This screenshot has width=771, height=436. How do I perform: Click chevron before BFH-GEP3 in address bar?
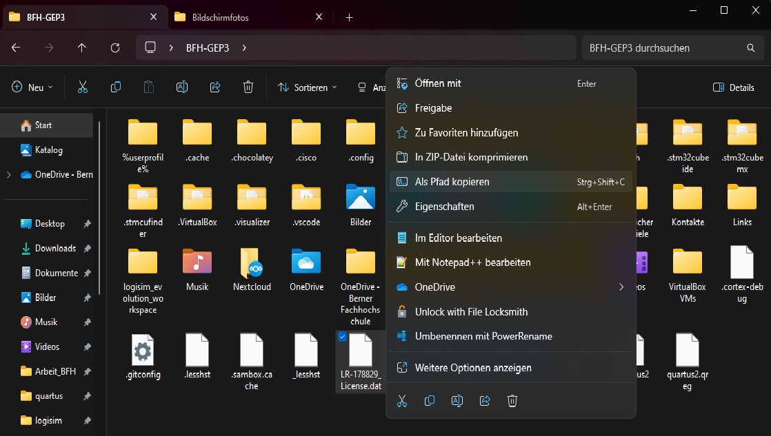pyautogui.click(x=171, y=48)
